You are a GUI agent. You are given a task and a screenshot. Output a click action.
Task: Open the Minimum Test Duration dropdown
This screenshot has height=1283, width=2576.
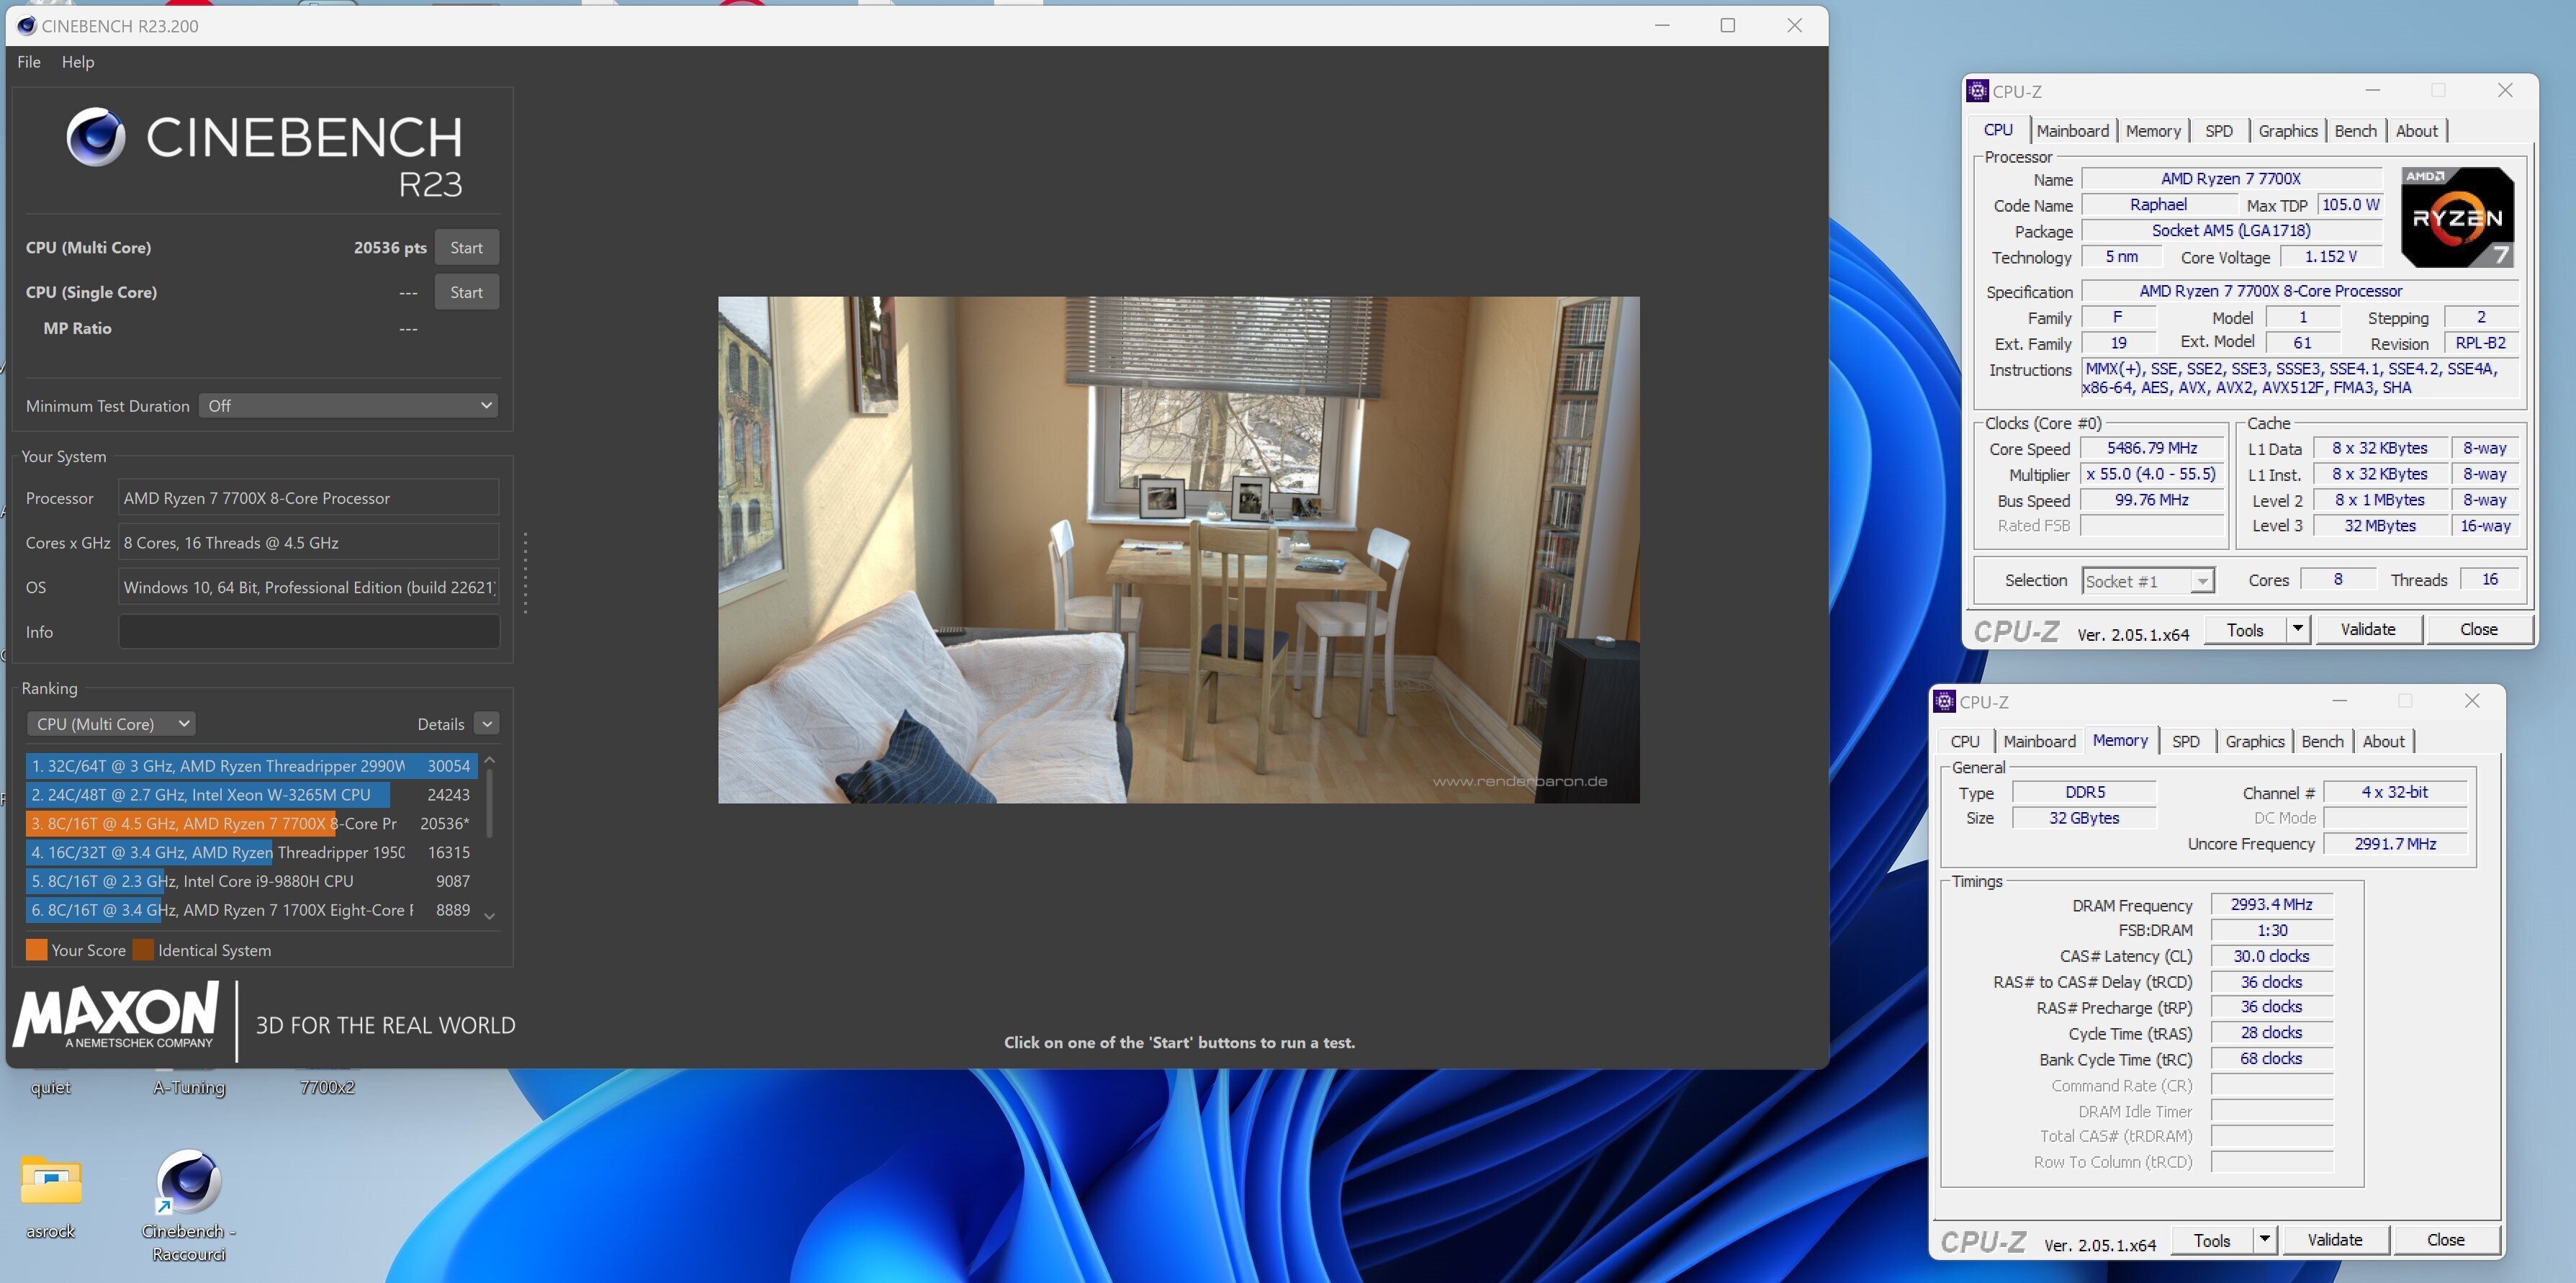pos(348,406)
